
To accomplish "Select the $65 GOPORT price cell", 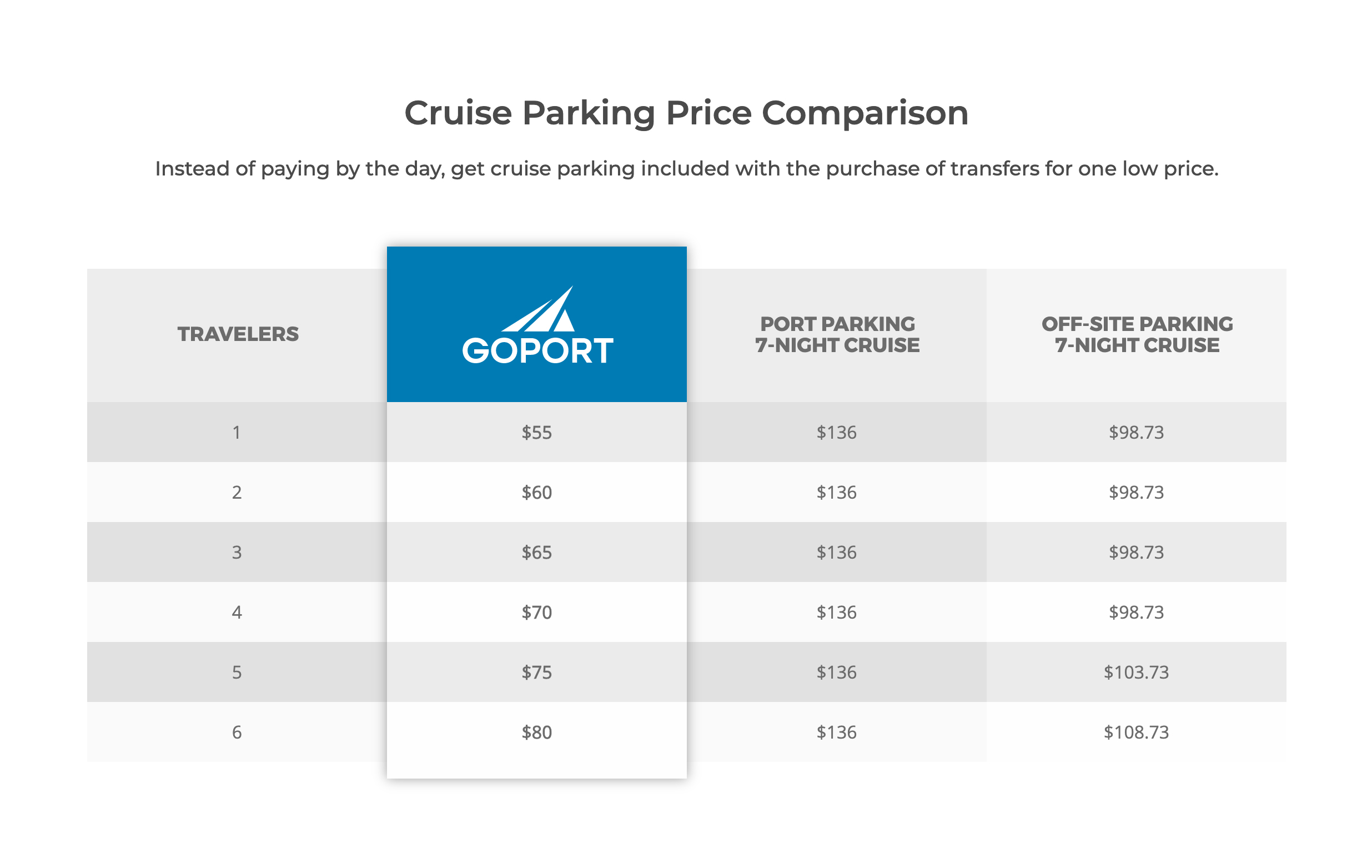I will click(536, 552).
